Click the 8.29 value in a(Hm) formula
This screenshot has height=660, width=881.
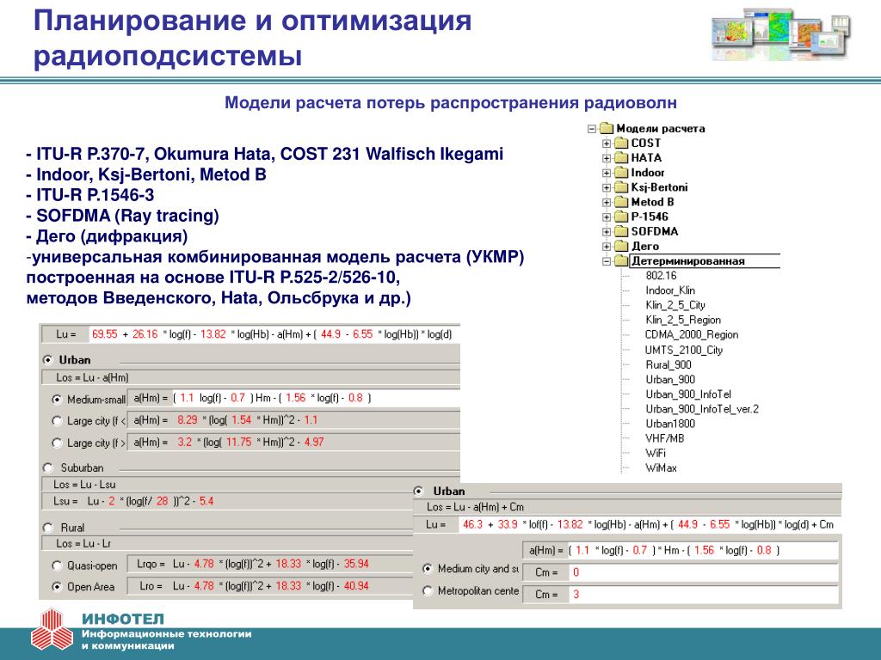pyautogui.click(x=187, y=419)
